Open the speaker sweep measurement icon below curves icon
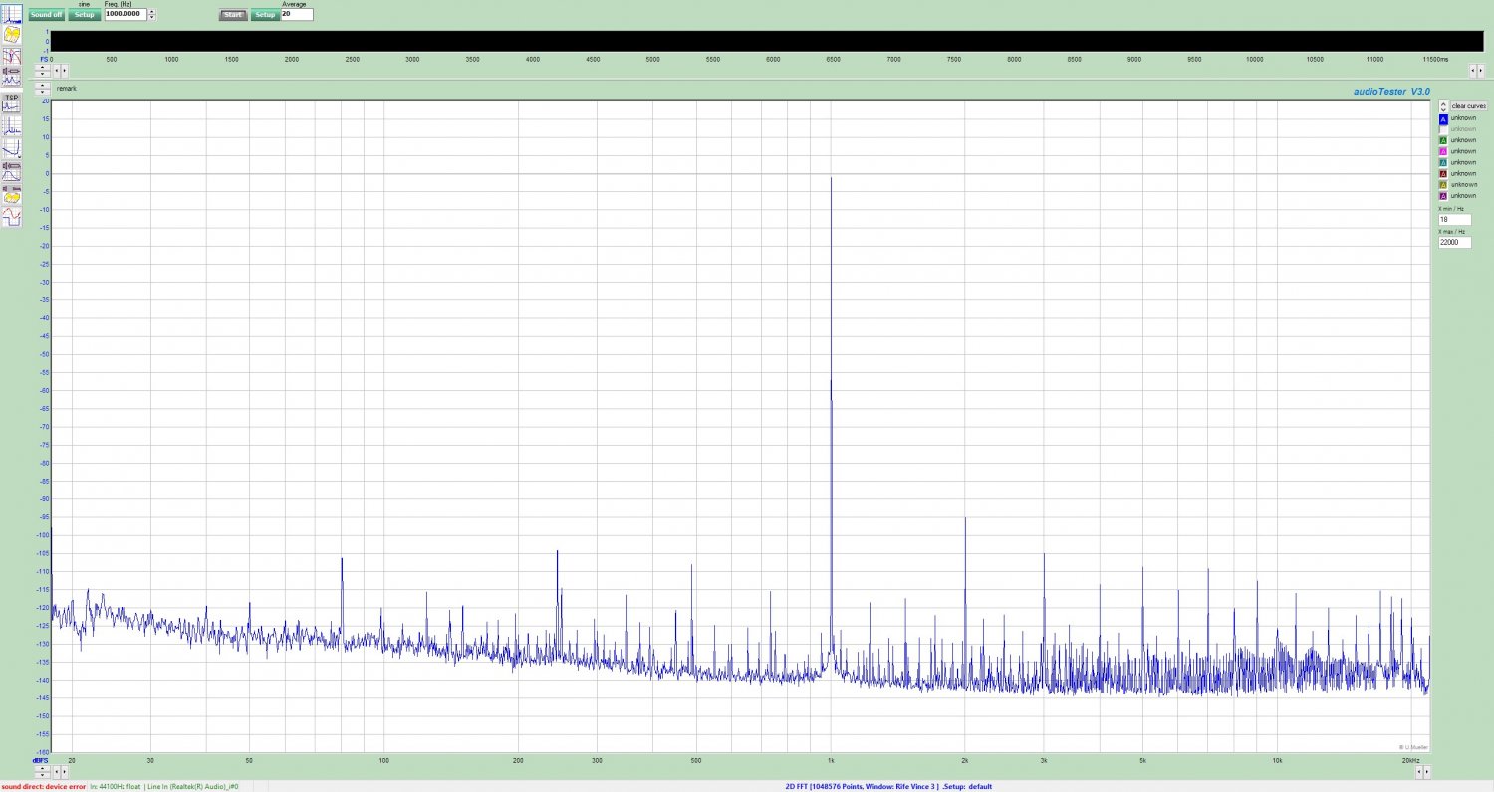Image resolution: width=1494 pixels, height=792 pixels. [x=12, y=76]
